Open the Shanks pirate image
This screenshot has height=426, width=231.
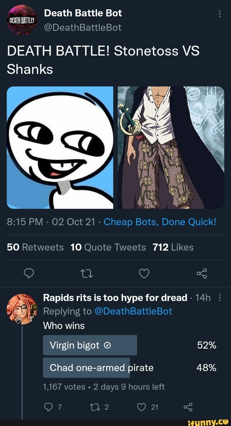click(x=171, y=147)
